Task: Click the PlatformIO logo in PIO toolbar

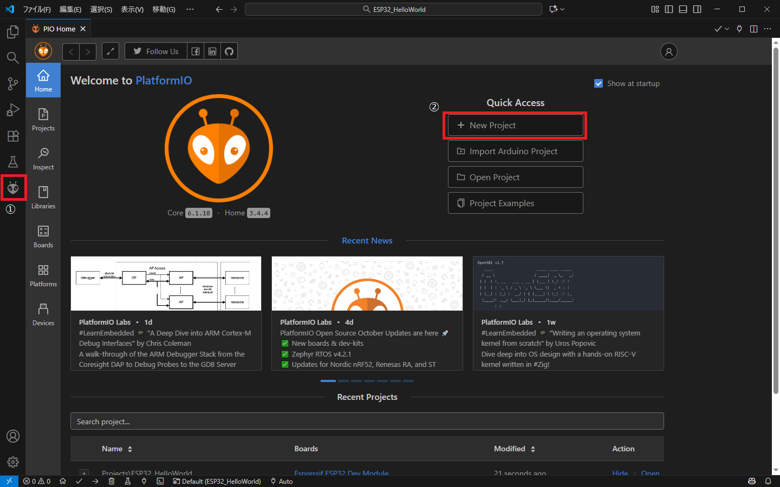Action: click(43, 51)
